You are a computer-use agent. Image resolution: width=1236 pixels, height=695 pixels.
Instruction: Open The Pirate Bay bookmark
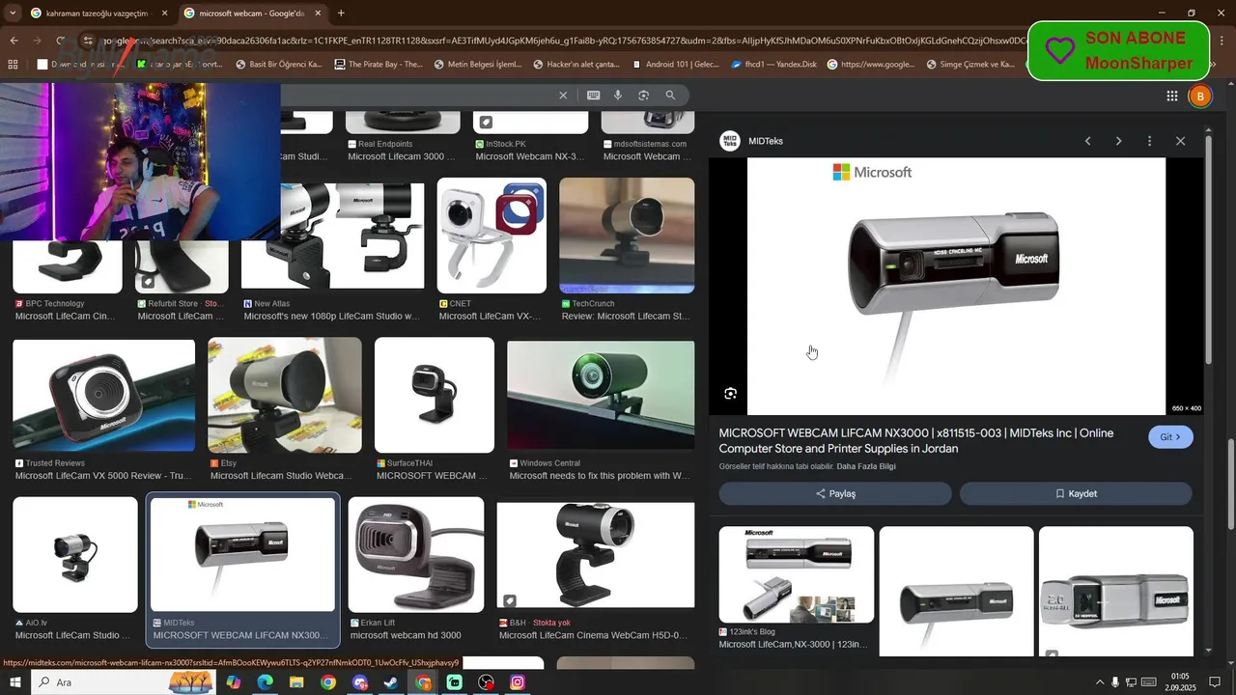coord(379,65)
